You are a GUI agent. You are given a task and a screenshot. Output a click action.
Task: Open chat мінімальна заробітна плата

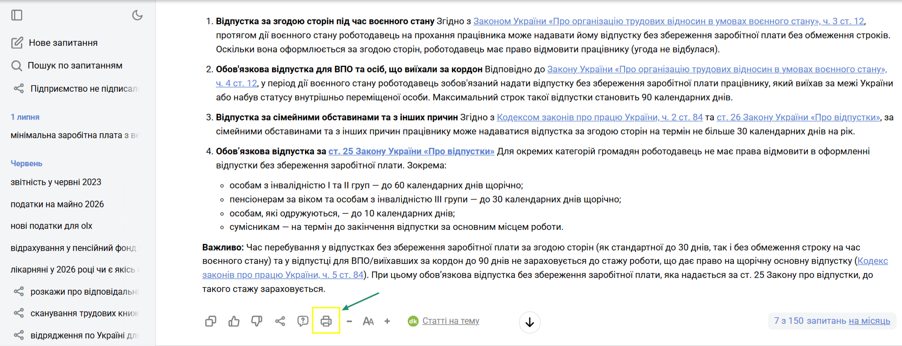point(75,135)
